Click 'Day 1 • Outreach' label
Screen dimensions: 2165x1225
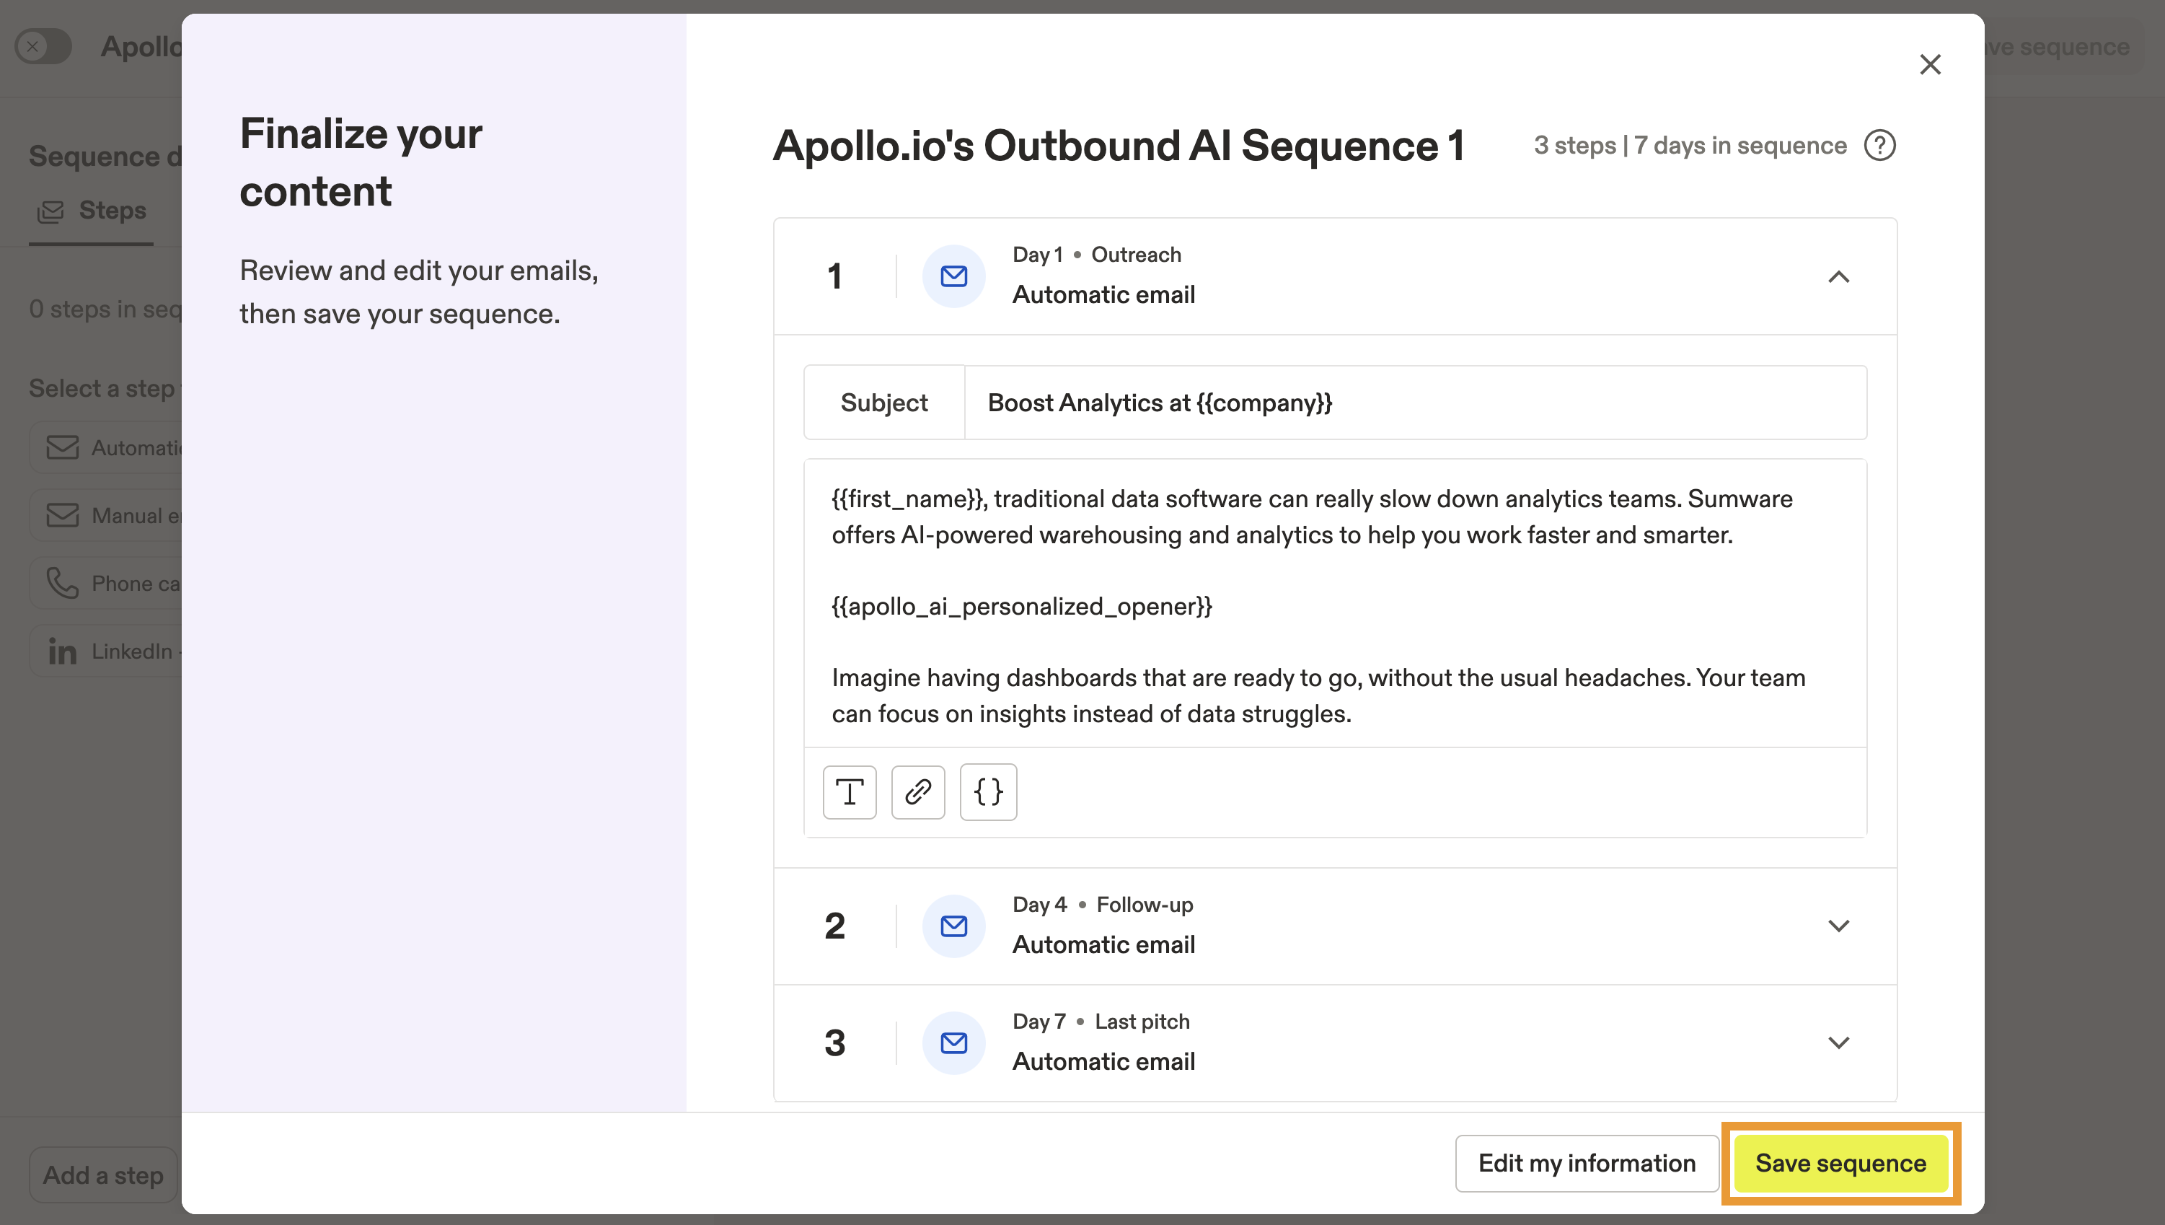point(1096,255)
